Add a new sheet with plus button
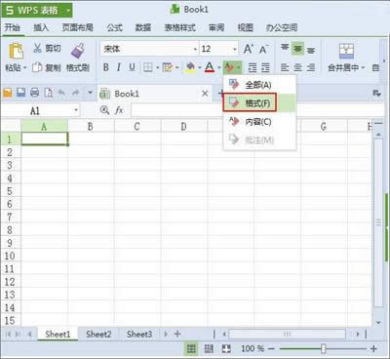 tap(177, 334)
